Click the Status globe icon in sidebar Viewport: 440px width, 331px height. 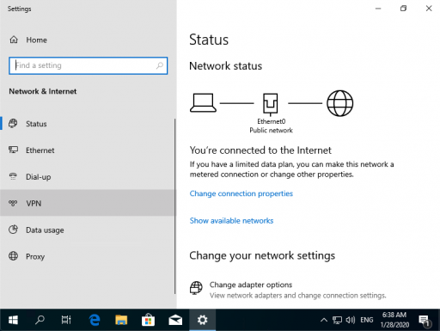[x=13, y=124]
